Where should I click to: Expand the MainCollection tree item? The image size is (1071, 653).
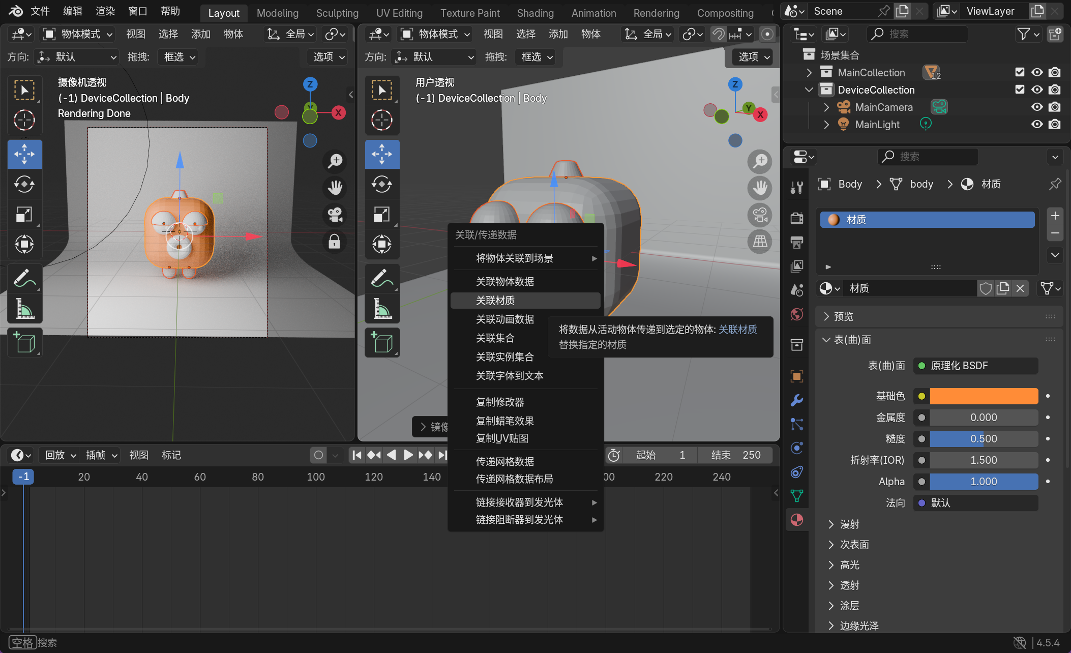tap(809, 73)
